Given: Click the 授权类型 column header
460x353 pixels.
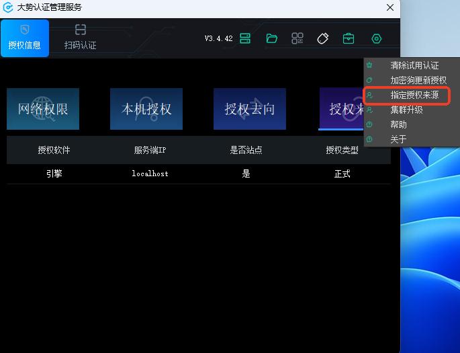Looking at the screenshot, I should pyautogui.click(x=342, y=150).
